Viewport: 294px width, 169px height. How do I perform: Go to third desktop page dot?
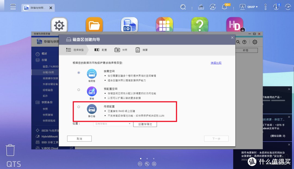(154, 159)
